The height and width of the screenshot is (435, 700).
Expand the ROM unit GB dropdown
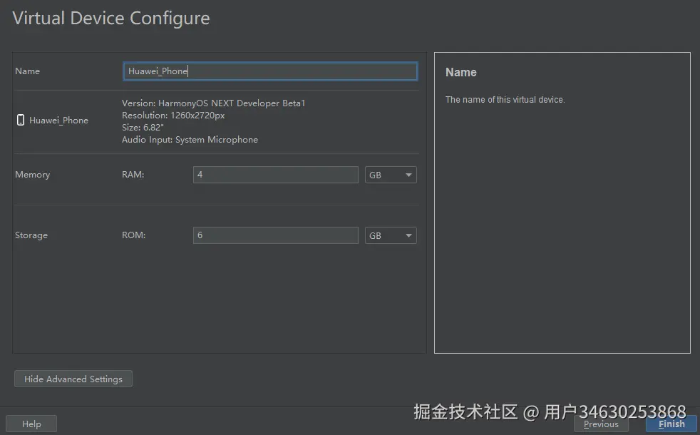tap(391, 235)
